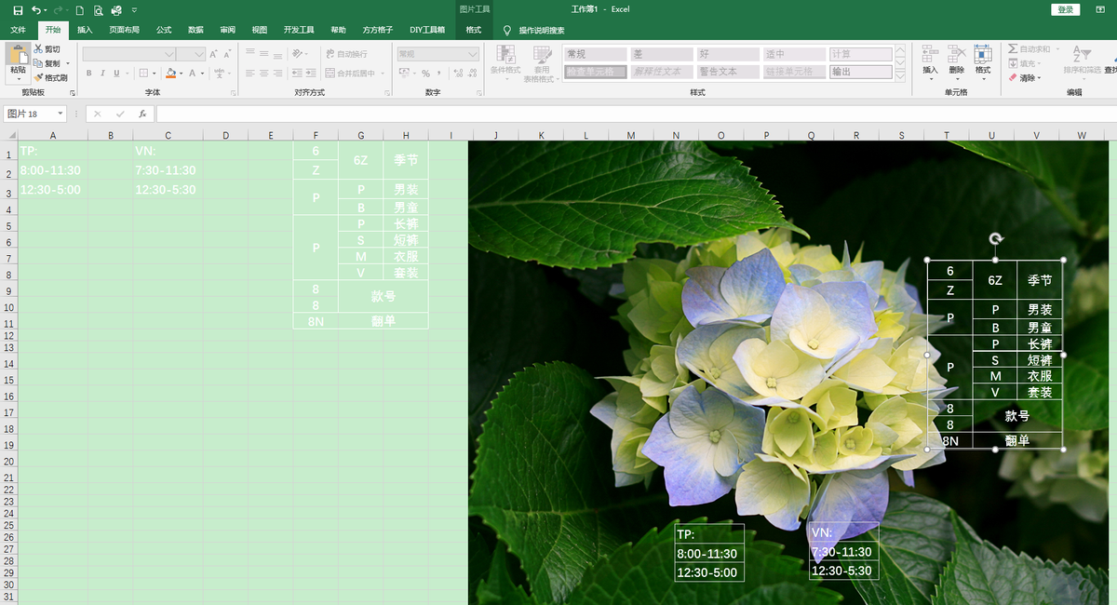Apply the 好 (Good) cell style

727,54
